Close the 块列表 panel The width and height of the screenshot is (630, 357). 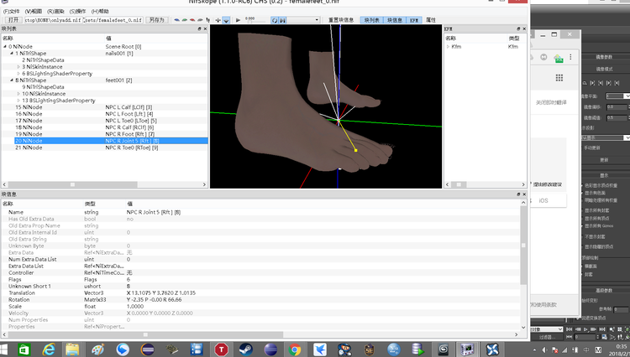(205, 28)
